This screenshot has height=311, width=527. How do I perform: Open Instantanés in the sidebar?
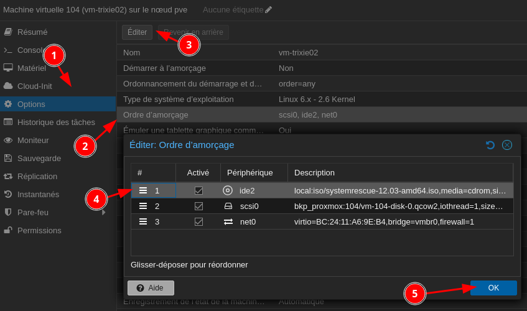coord(38,194)
